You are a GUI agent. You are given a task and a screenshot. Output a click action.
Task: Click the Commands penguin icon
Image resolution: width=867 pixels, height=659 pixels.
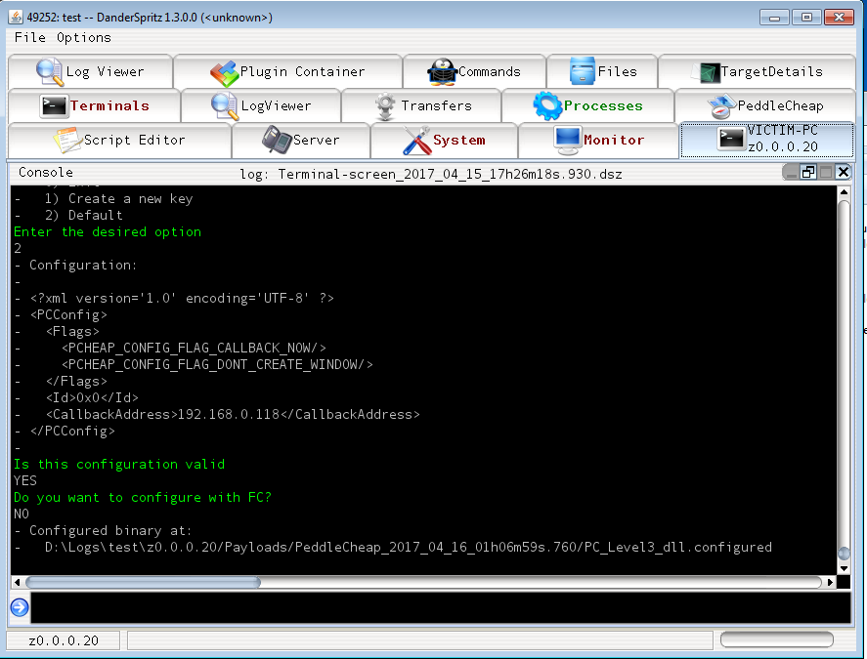(x=442, y=72)
